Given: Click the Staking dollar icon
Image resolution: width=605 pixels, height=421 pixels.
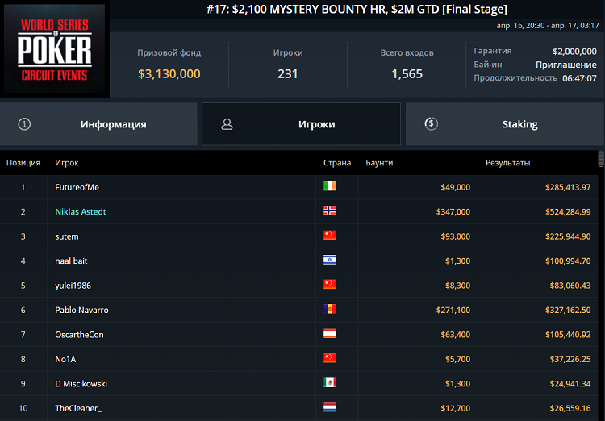Looking at the screenshot, I should [x=431, y=124].
